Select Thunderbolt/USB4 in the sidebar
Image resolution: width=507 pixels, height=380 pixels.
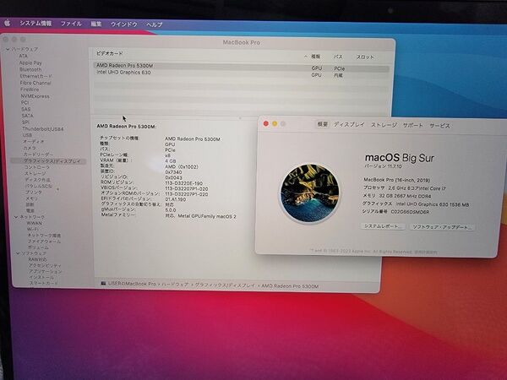coord(43,129)
